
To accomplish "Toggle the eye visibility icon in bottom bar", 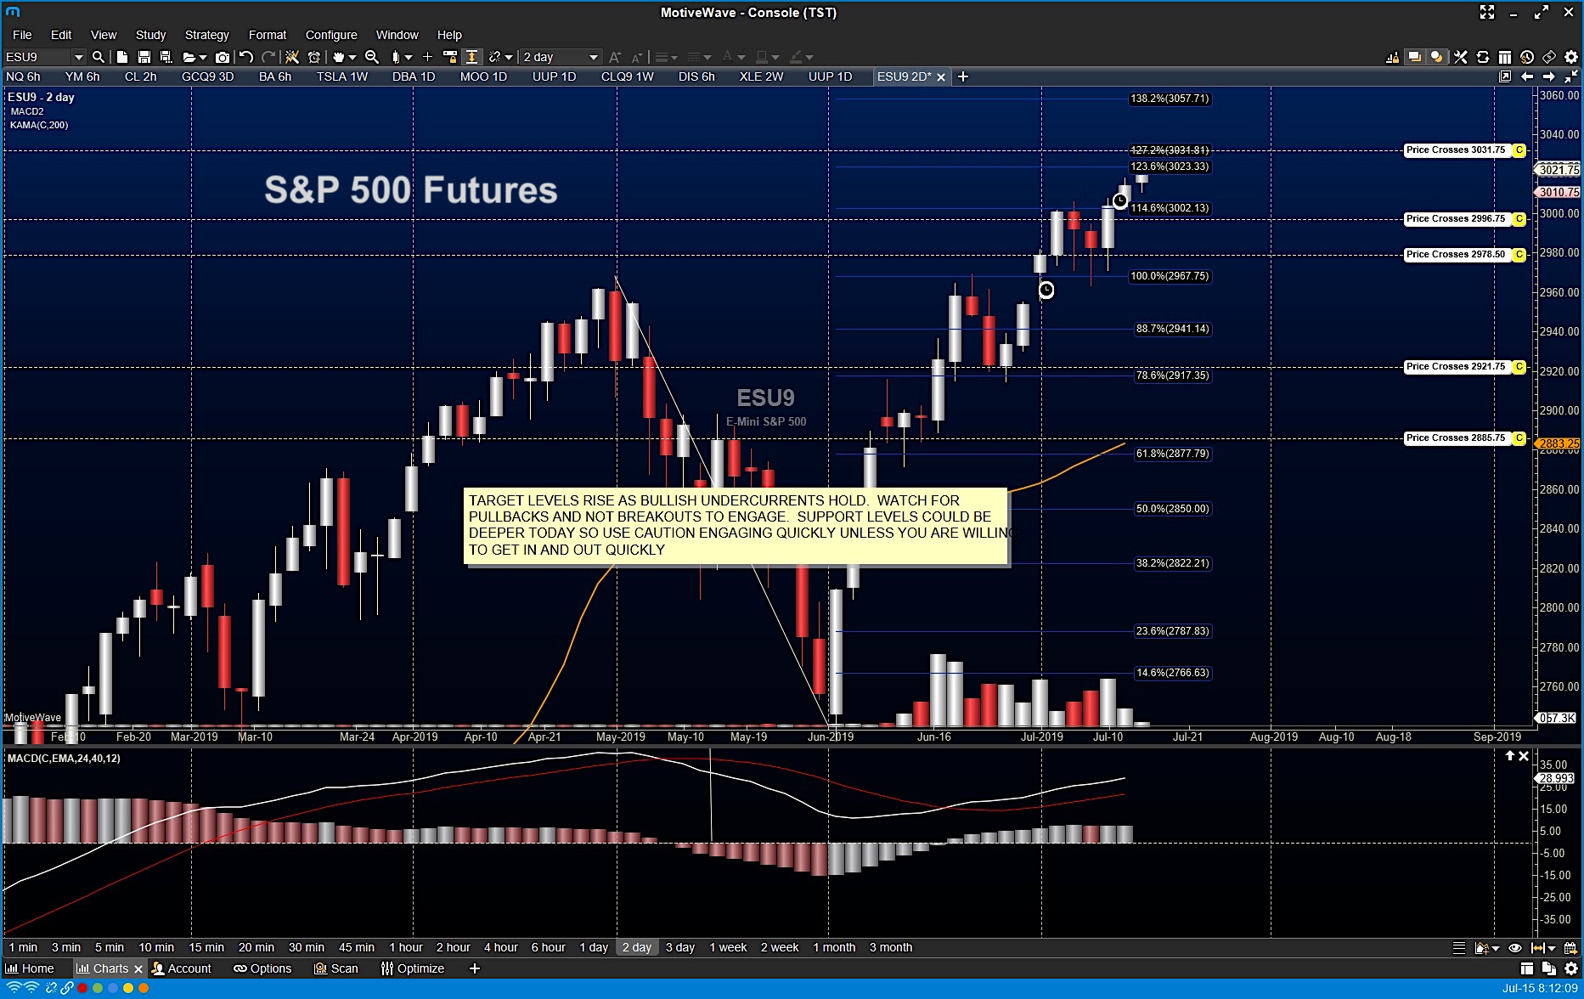I will click(1515, 948).
